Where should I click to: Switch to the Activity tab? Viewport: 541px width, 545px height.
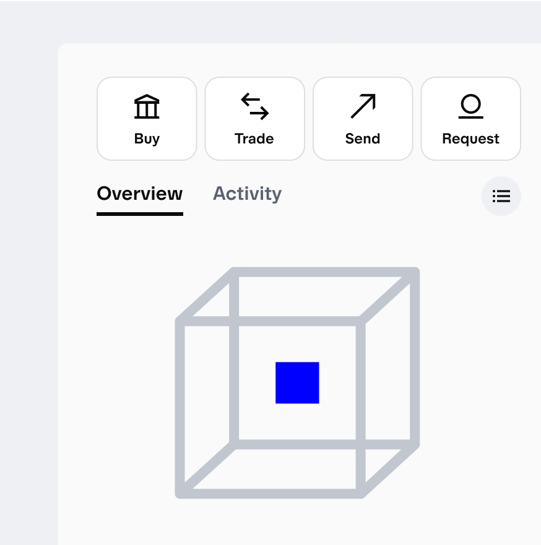[247, 194]
